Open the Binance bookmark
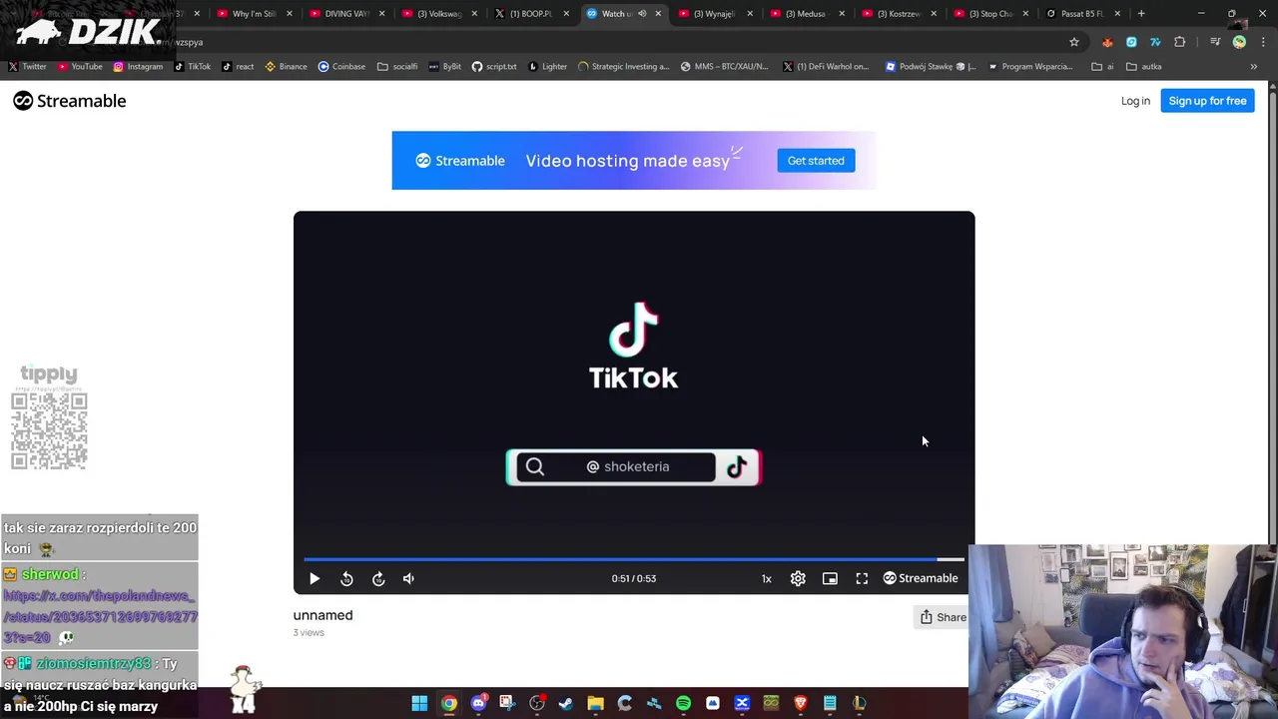This screenshot has width=1278, height=719. 286,67
